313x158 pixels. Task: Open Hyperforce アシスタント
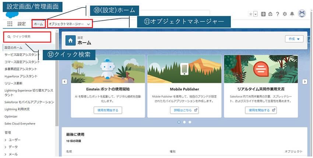tap(21, 76)
